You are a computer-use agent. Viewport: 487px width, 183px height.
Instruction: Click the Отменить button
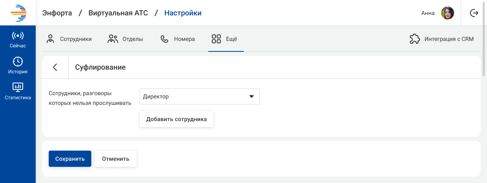pyautogui.click(x=116, y=159)
